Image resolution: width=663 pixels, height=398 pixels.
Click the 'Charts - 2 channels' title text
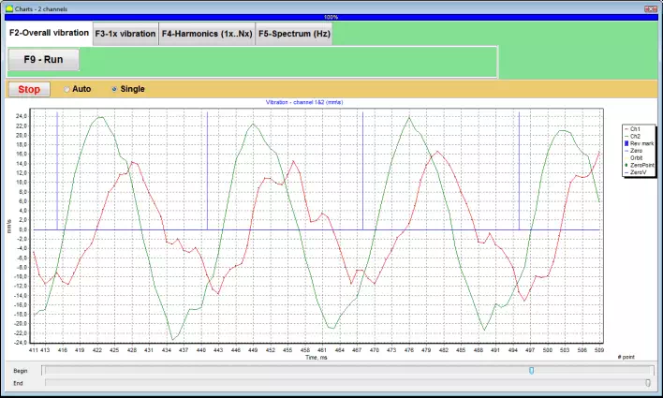pyautogui.click(x=41, y=8)
